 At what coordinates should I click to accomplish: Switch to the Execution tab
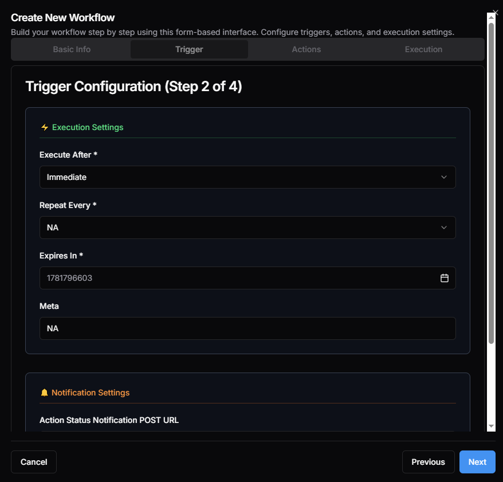tap(423, 49)
